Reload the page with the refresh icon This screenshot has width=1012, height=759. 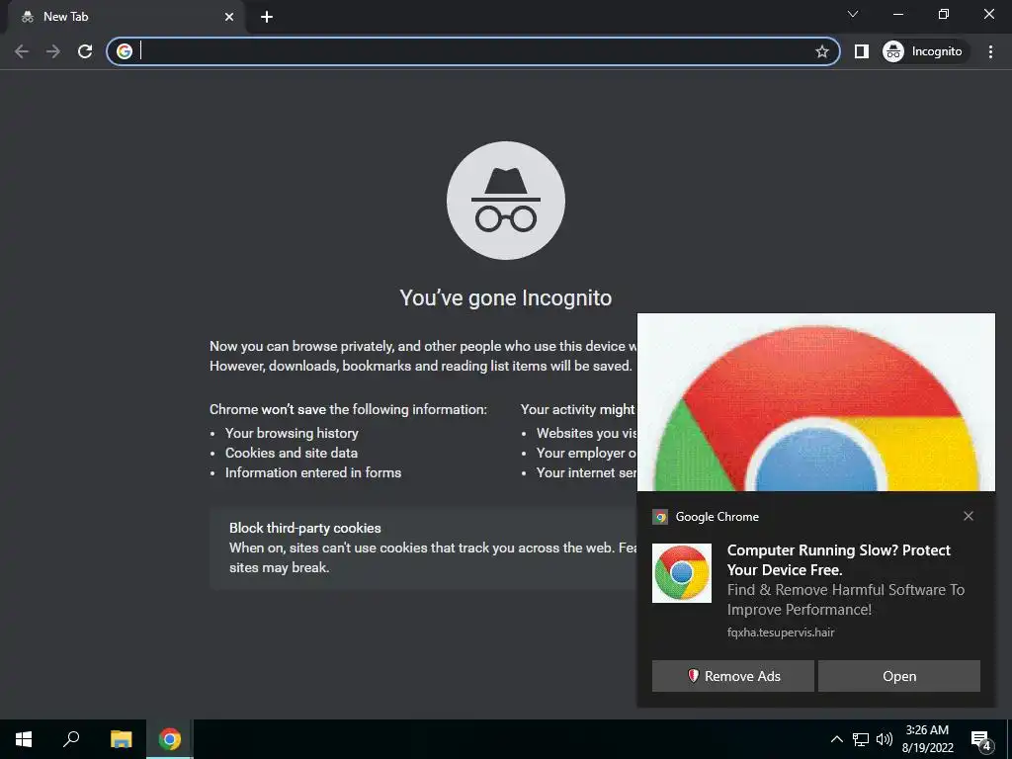pyautogui.click(x=85, y=51)
